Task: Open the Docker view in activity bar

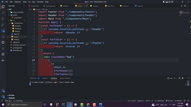Action: pos(3,60)
